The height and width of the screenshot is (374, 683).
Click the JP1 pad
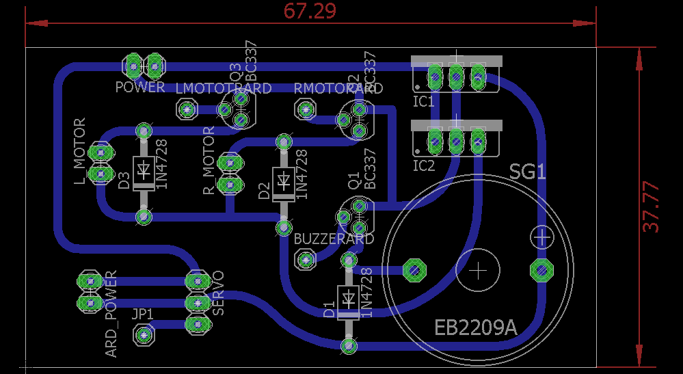(144, 335)
